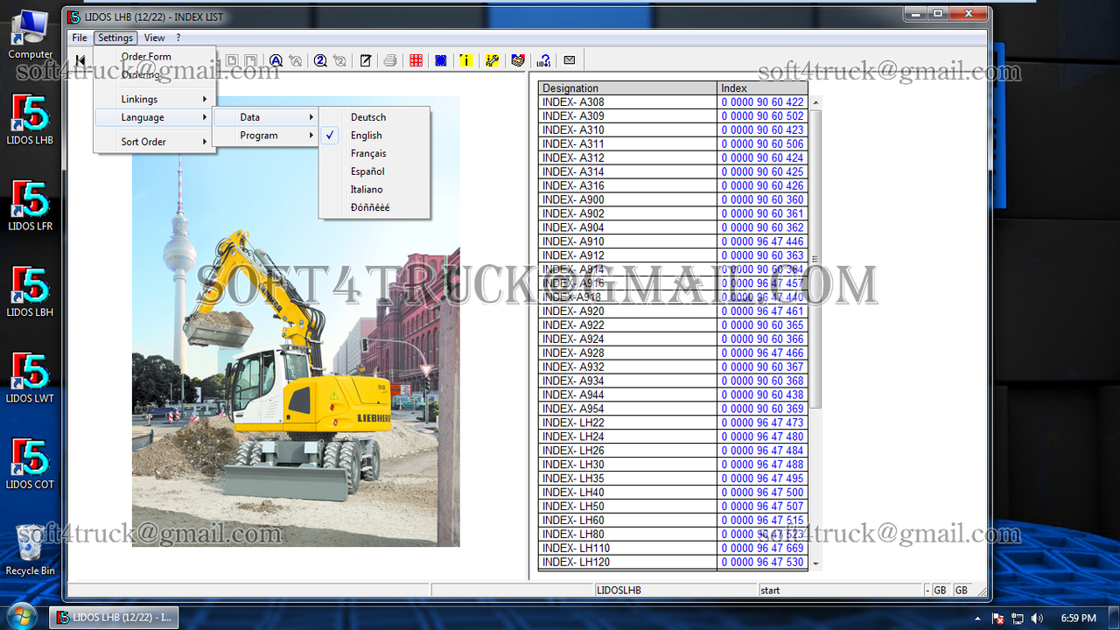1120x630 pixels.
Task: Choose Español as data language
Action: click(x=374, y=171)
